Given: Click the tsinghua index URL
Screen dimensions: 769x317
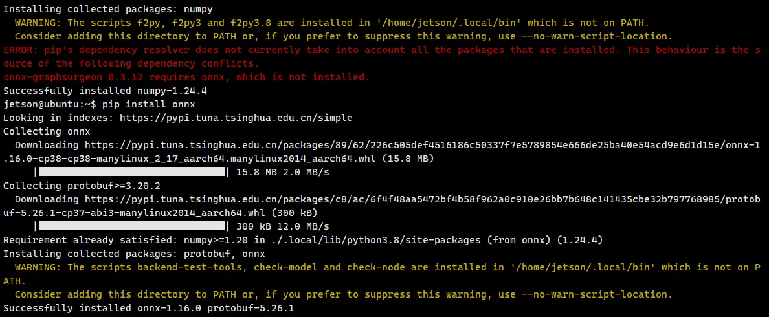Looking at the screenshot, I should [x=236, y=118].
